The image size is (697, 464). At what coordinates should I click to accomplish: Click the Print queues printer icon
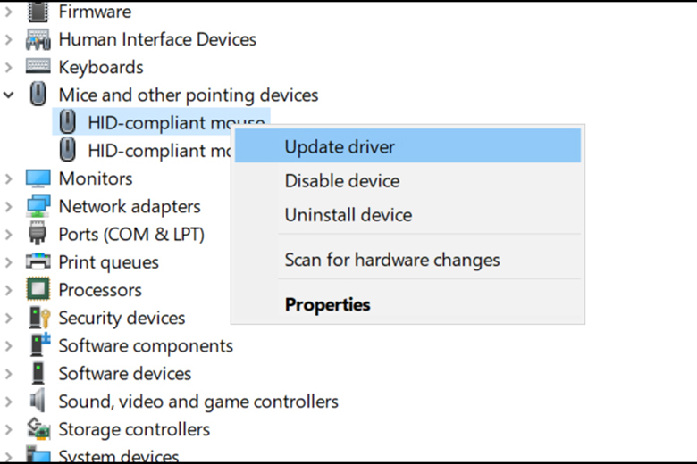click(x=38, y=262)
